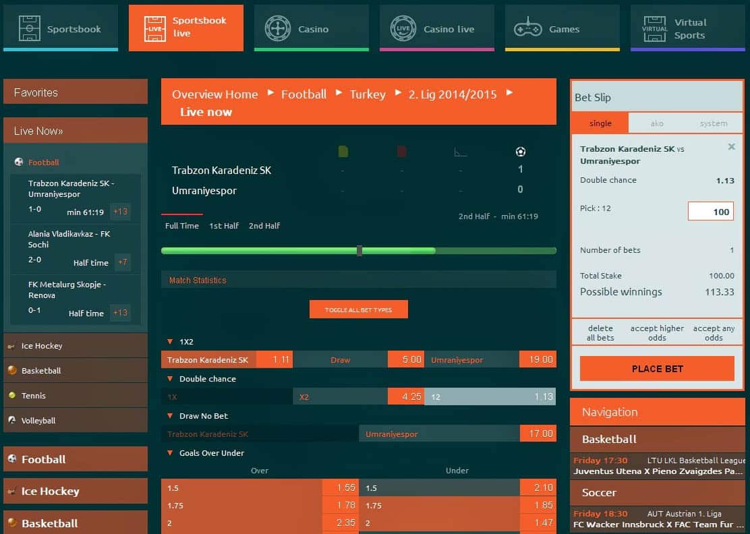Image resolution: width=750 pixels, height=534 pixels.
Task: Click the Casino chip icon
Action: 278,28
